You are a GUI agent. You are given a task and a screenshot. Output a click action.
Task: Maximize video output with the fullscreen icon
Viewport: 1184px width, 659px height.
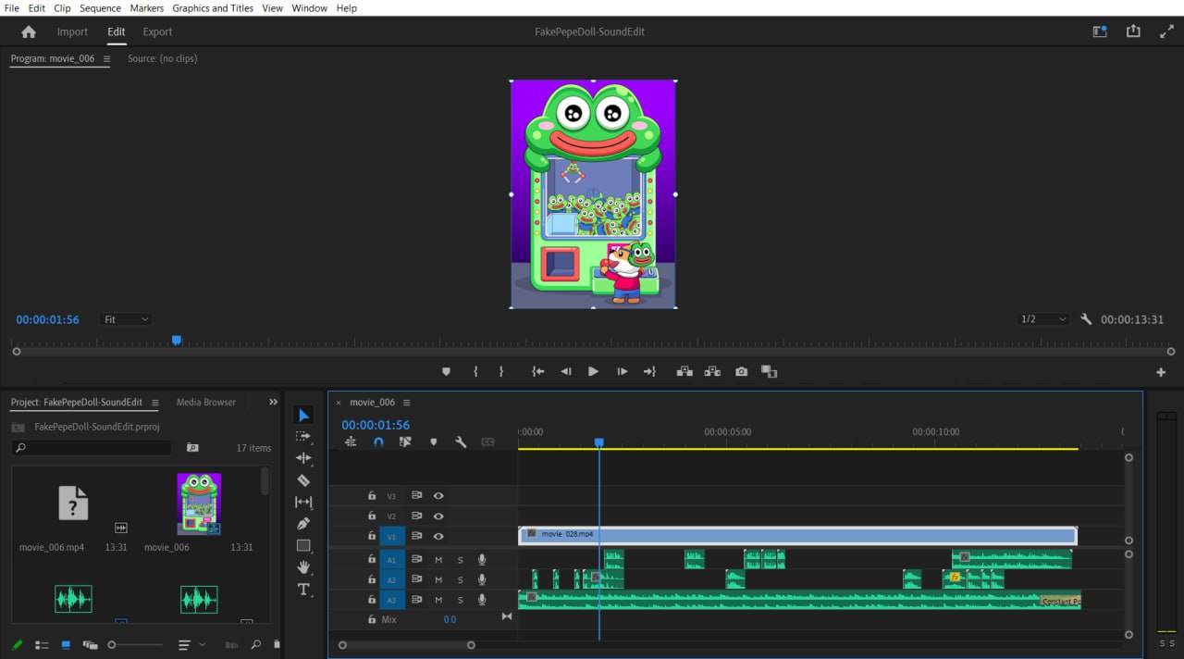(1166, 31)
